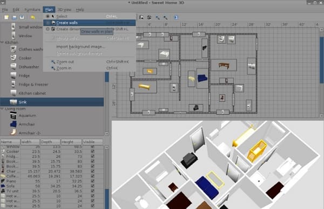The height and width of the screenshot is (209, 324).
Task: Open help with the question mark icon
Action: tap(176, 18)
